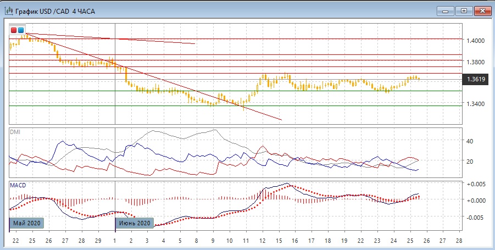The width and height of the screenshot is (495, 250).
Task: Click the current price tag 1.3619
Action: [x=476, y=80]
